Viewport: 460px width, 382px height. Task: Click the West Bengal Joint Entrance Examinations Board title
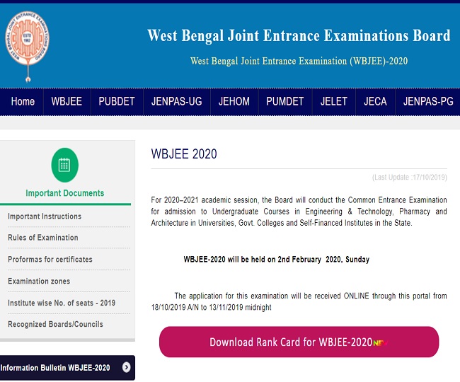[299, 36]
